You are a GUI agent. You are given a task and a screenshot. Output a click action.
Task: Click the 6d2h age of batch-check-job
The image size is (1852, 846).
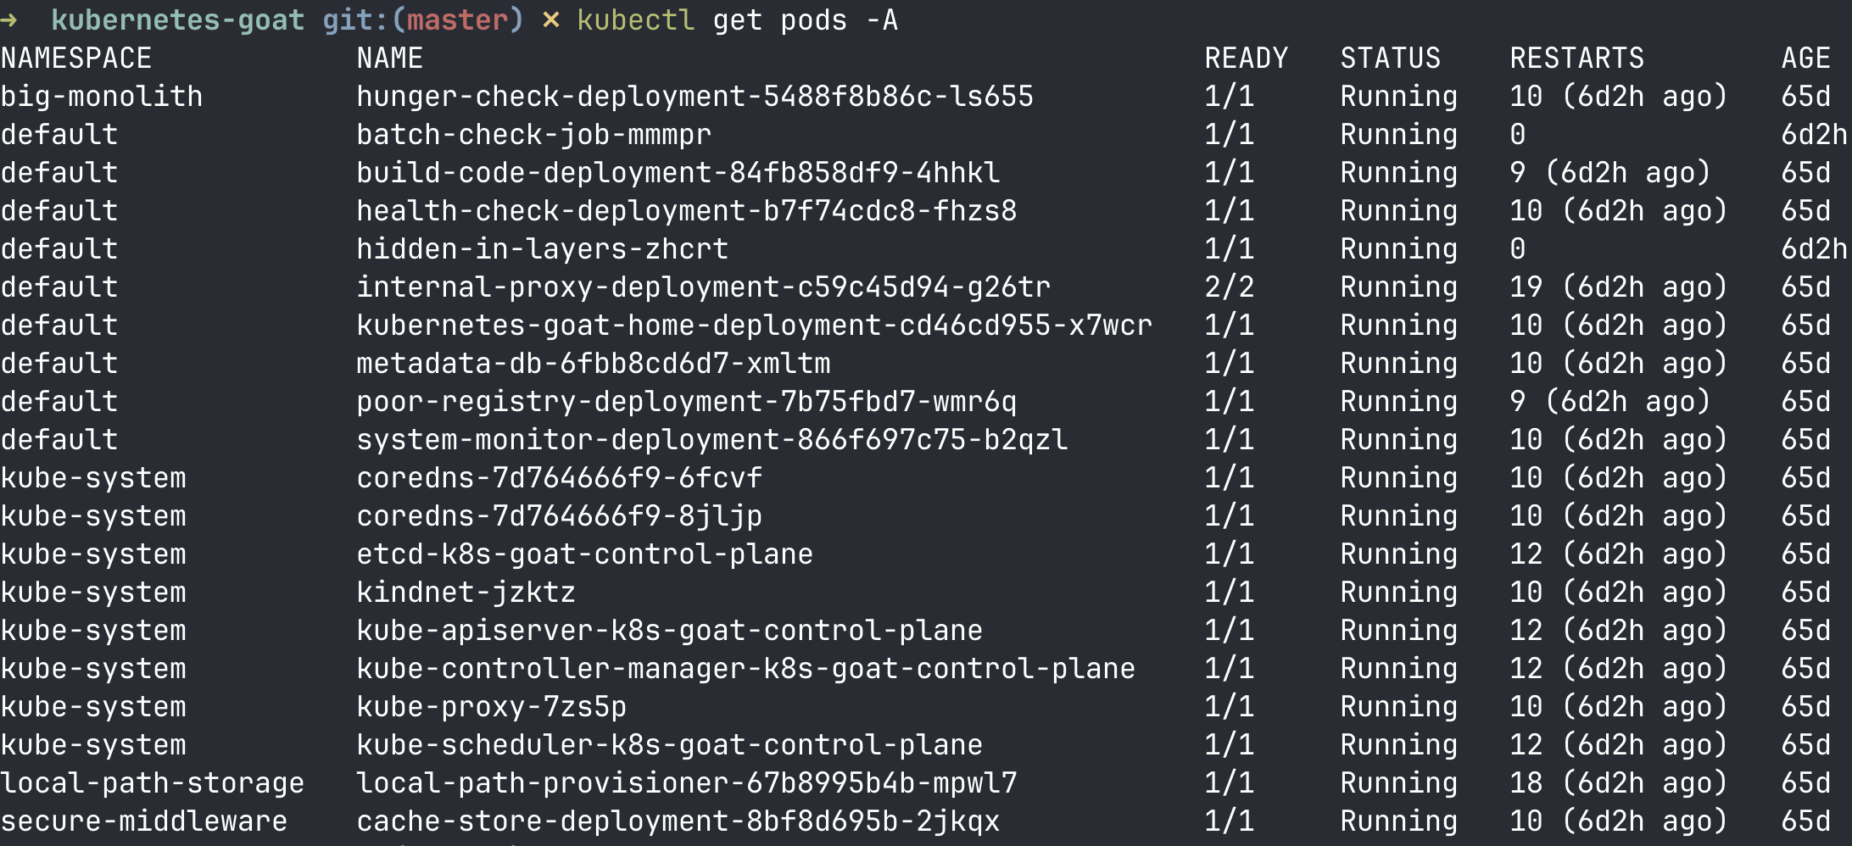(x=1814, y=134)
